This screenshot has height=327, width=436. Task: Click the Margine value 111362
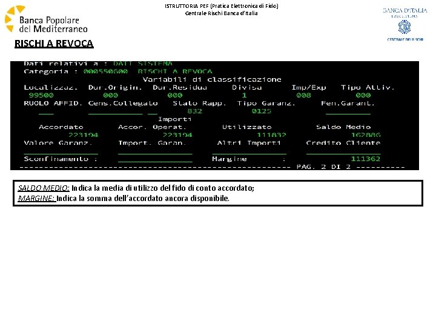click(x=366, y=159)
